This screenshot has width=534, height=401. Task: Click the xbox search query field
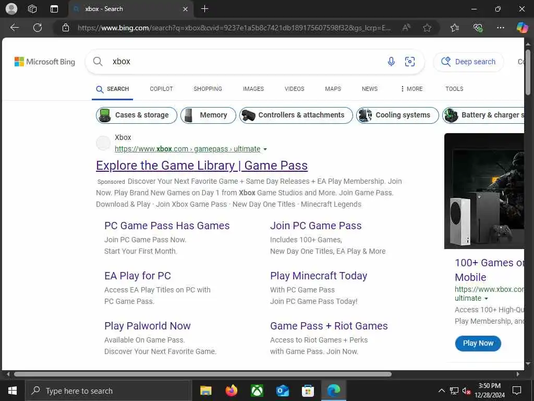coord(245,62)
